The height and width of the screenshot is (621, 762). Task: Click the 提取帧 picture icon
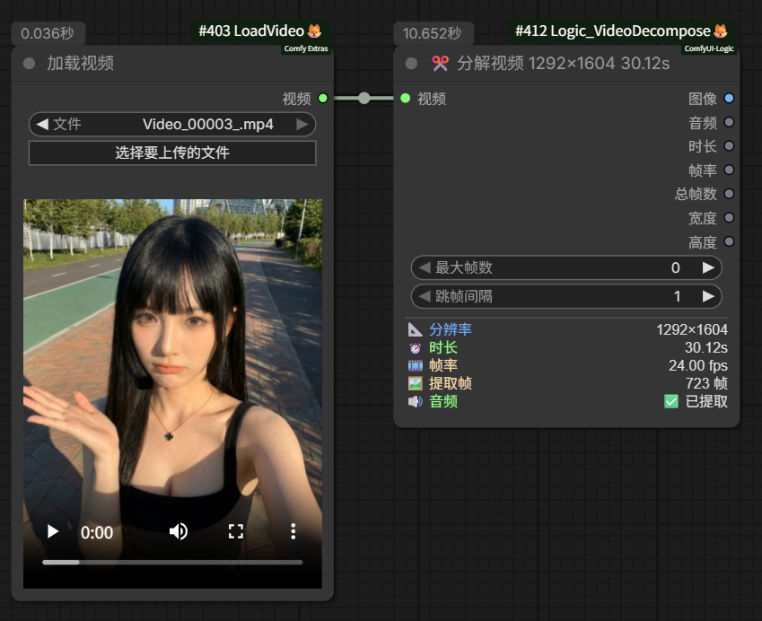coord(415,383)
